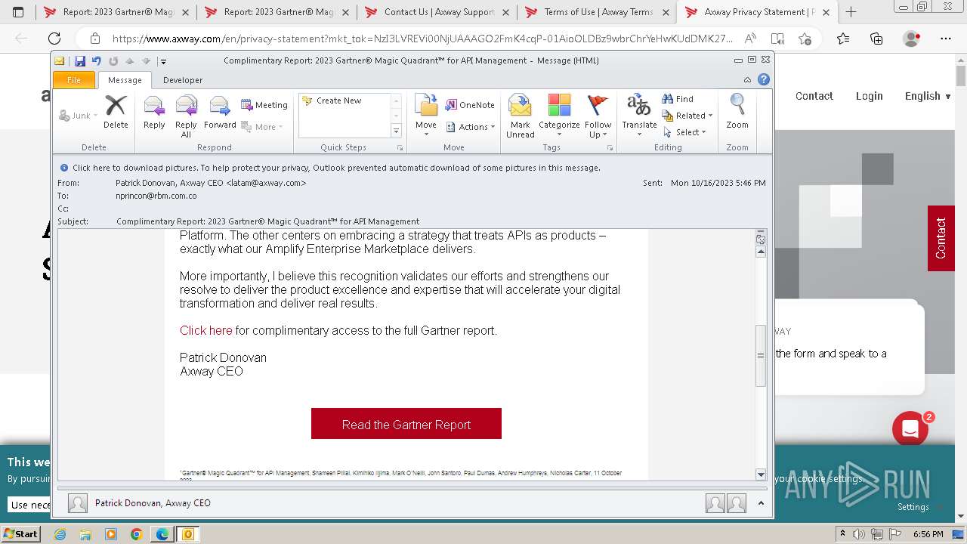Switch to Terms of Use browser tab
The width and height of the screenshot is (967, 544).
coord(598,12)
